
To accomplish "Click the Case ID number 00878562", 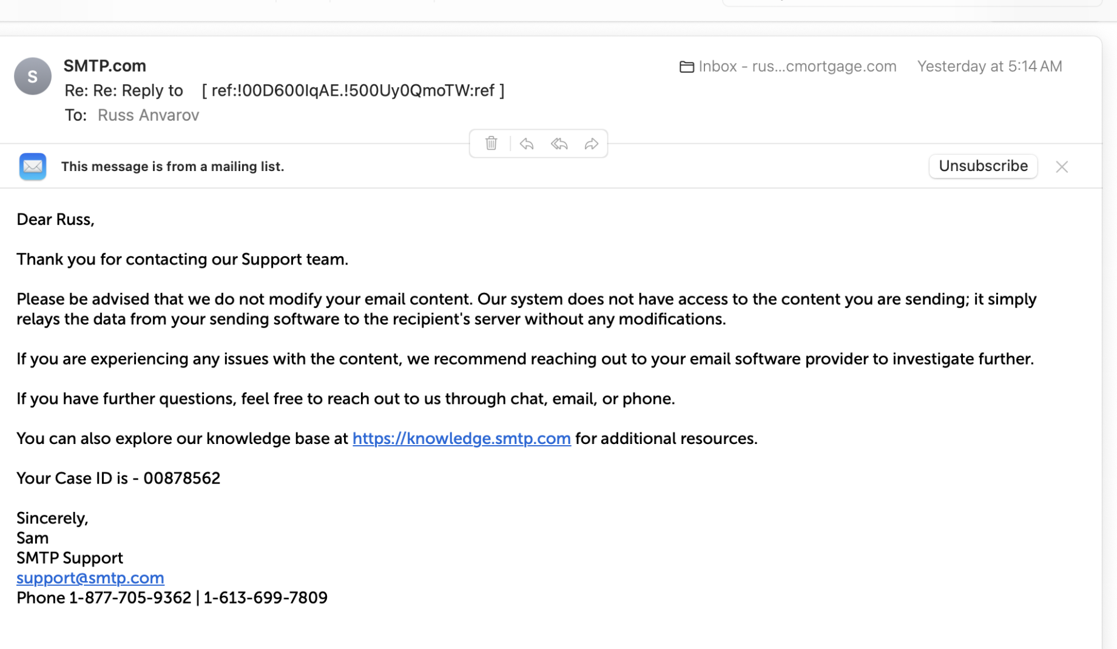I will [x=181, y=479].
